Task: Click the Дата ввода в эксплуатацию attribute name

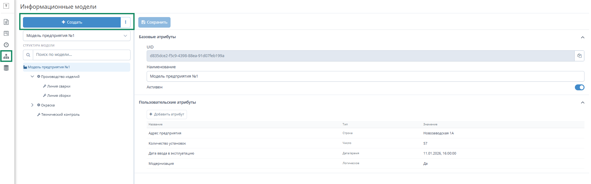Action: point(171,153)
